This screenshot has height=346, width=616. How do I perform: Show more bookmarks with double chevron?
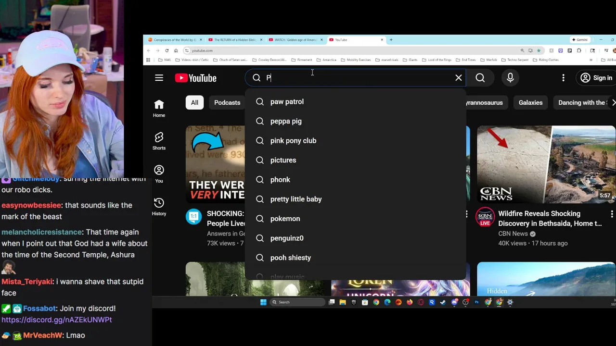coord(591,60)
